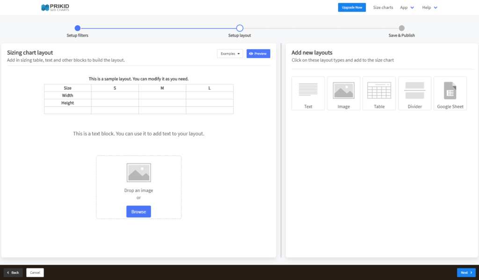Screen dimensions: 479x280
Task: Open the Preview with the eye icon
Action: pyautogui.click(x=258, y=53)
